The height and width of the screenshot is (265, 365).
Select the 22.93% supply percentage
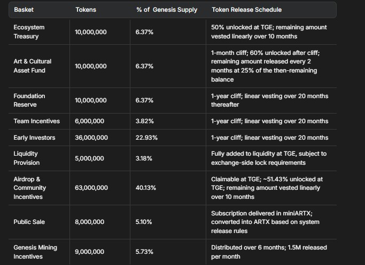pos(146,138)
